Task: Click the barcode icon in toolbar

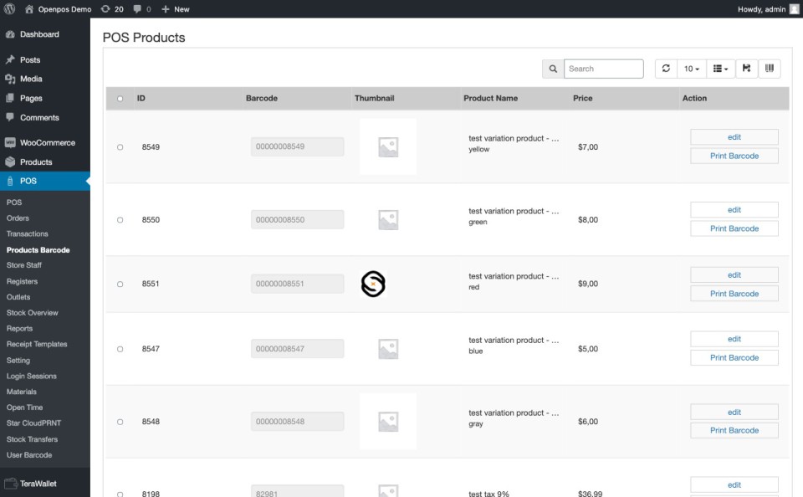Action: pyautogui.click(x=770, y=69)
